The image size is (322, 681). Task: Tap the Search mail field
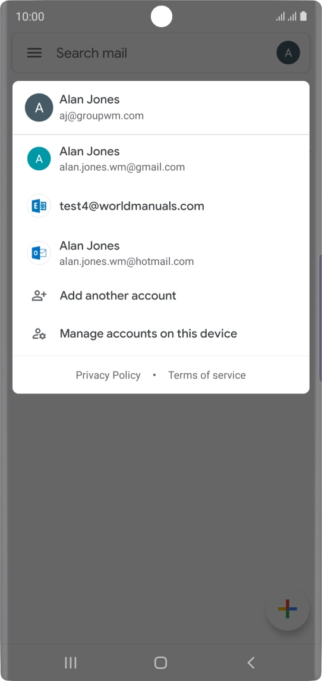tap(161, 53)
